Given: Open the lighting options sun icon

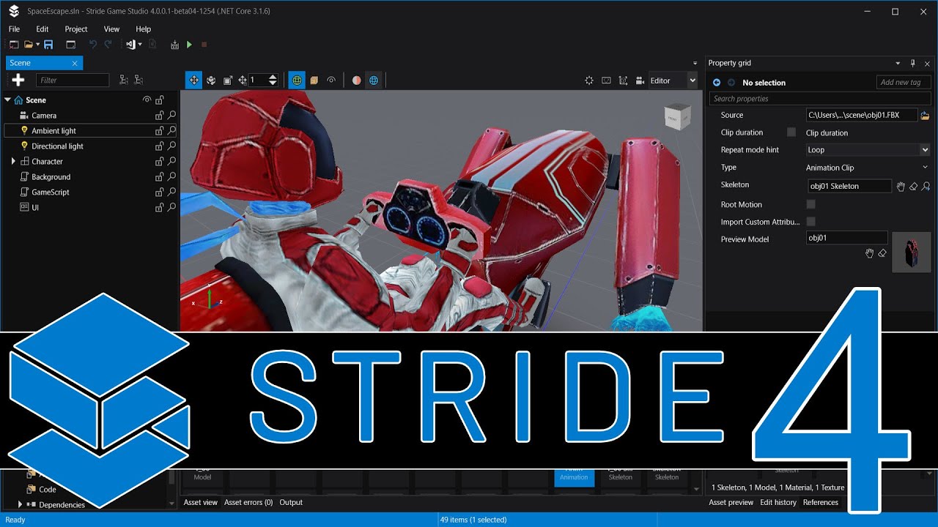Looking at the screenshot, I should [x=589, y=81].
